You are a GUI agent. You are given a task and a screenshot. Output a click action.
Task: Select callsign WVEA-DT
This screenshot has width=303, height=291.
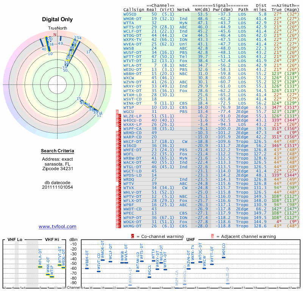click(132, 44)
